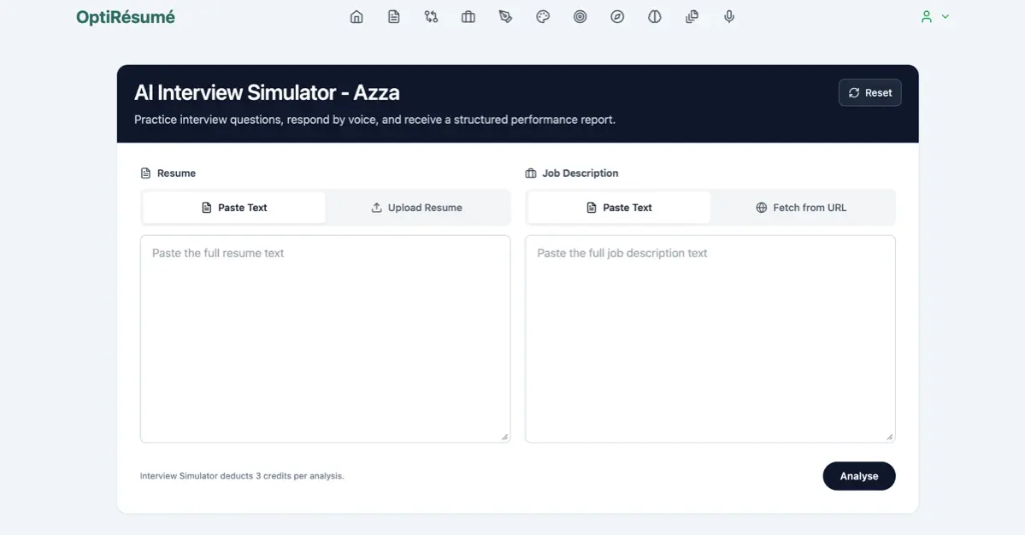Click the compare arrows icon in navbar
Screen dimensions: 1025x535
[x=431, y=17]
